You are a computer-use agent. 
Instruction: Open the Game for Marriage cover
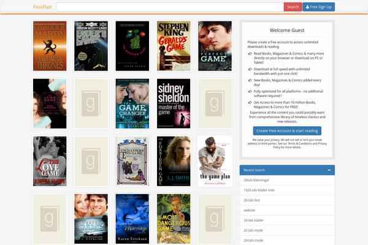tap(132, 219)
